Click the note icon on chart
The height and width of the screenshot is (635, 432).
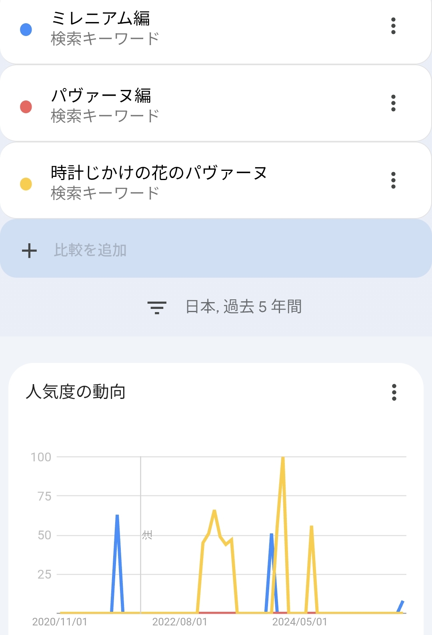pyautogui.click(x=147, y=535)
